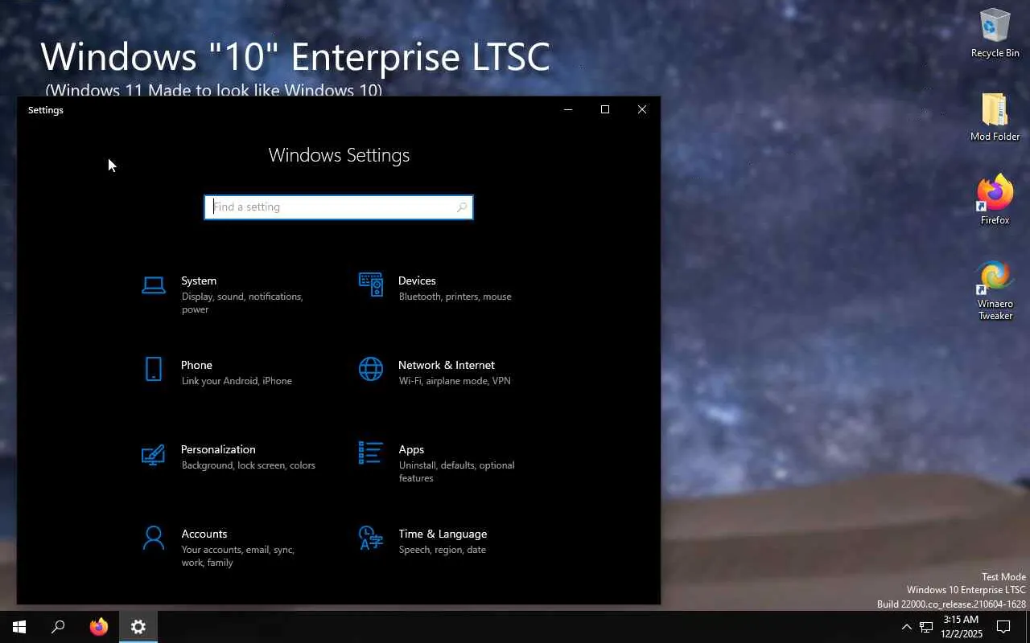
Task: Select the Recycle Bin desktop icon
Action: 995,33
